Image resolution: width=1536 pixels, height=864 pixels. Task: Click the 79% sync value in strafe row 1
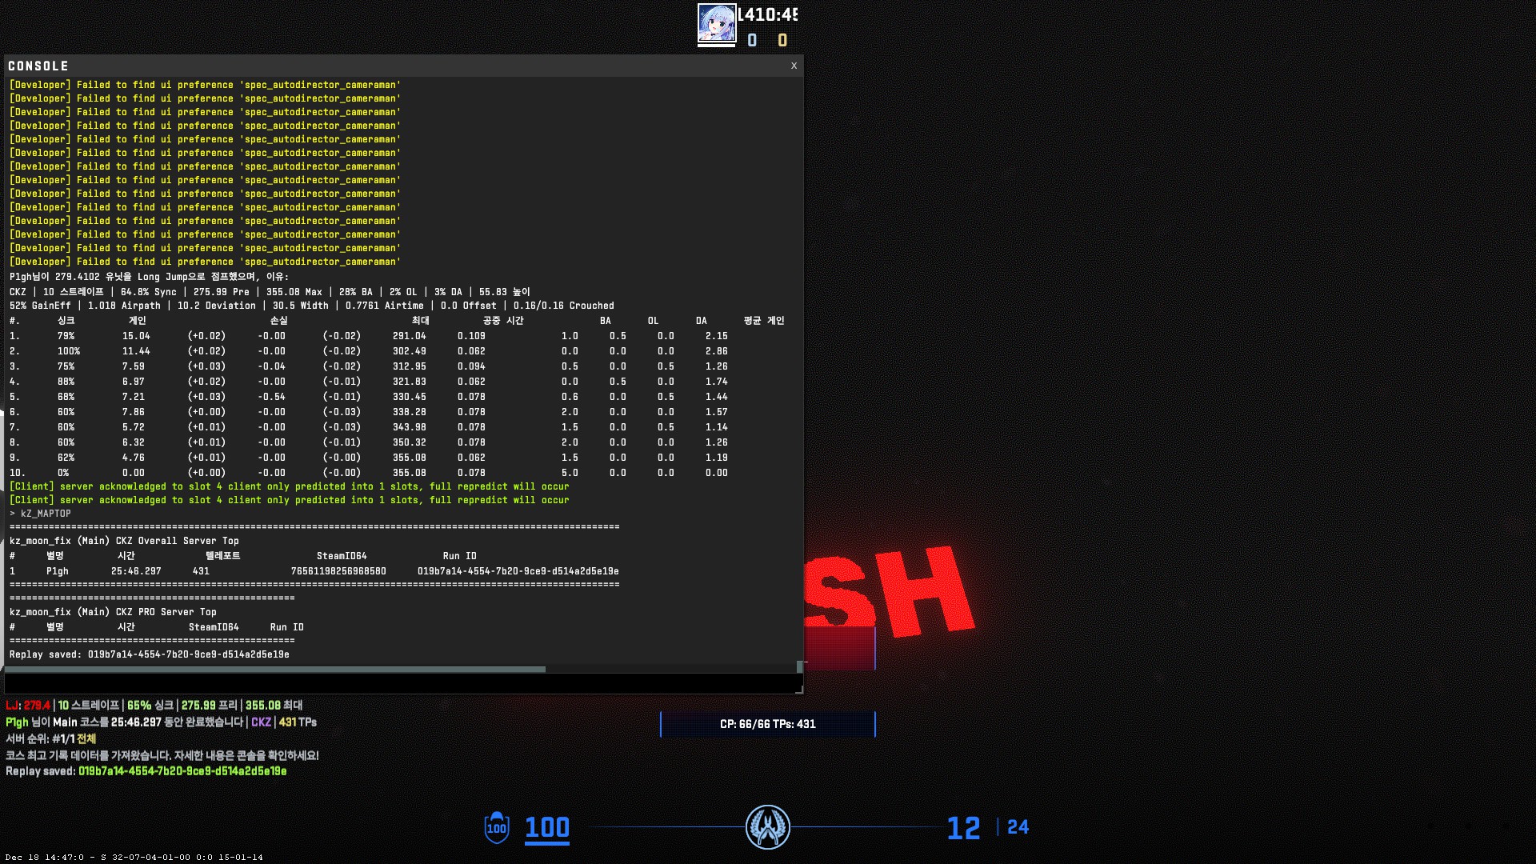click(66, 336)
